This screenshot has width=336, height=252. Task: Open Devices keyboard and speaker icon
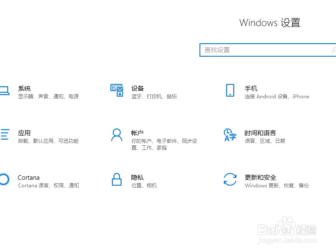(x=117, y=90)
